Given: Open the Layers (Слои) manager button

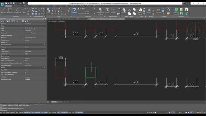Looking at the screenshot, I should [49, 11].
